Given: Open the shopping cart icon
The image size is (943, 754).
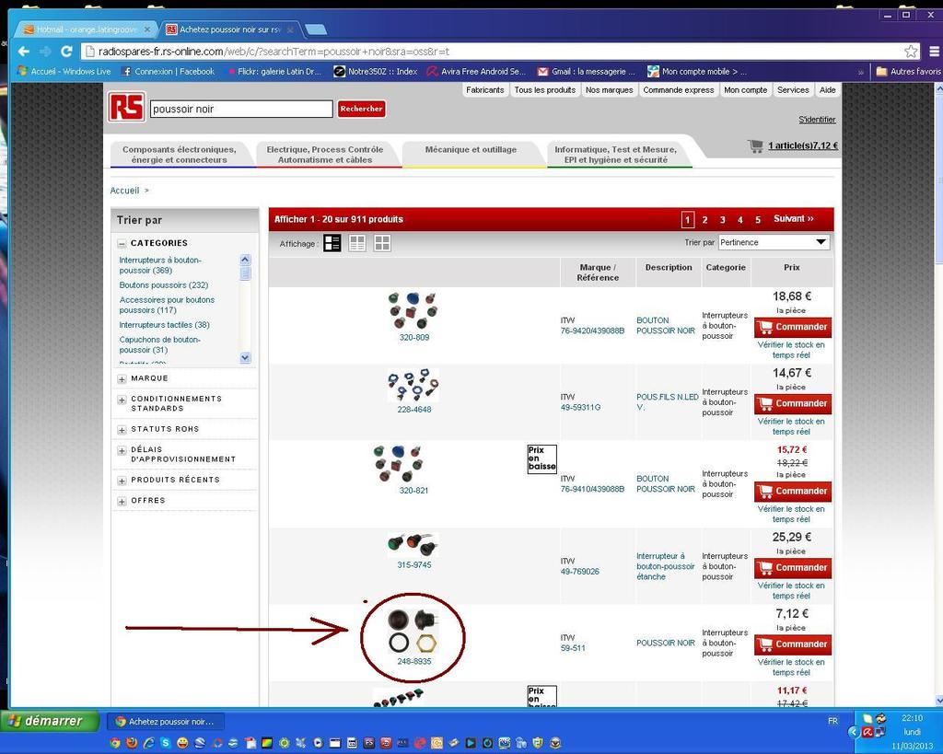Looking at the screenshot, I should coord(755,145).
